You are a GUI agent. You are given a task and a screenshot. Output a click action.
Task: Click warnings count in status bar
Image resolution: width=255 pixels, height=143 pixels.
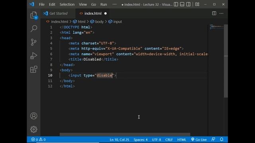(x=42, y=139)
